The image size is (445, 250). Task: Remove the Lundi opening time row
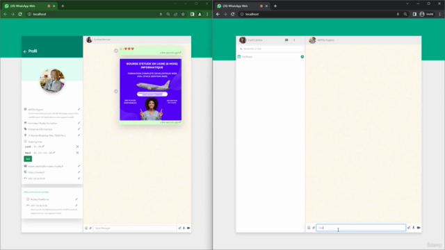point(77,147)
